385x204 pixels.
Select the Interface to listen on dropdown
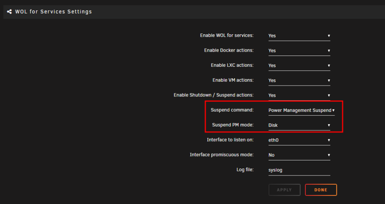pyautogui.click(x=299, y=140)
